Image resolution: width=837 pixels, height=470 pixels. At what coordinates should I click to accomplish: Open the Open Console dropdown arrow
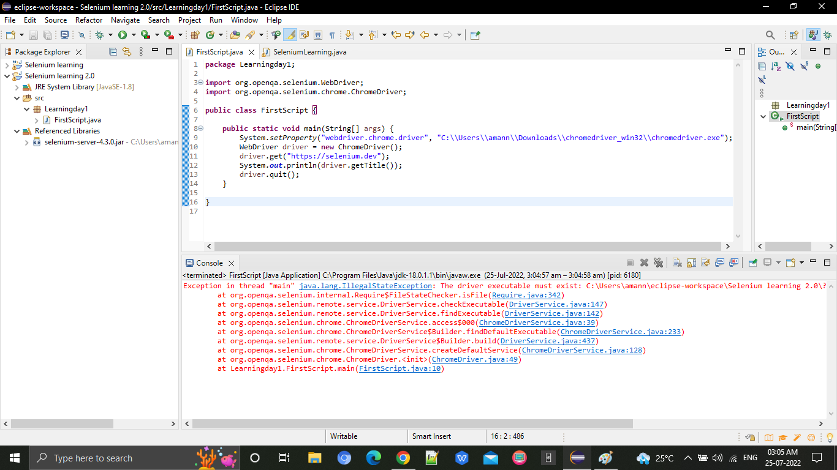pyautogui.click(x=801, y=263)
